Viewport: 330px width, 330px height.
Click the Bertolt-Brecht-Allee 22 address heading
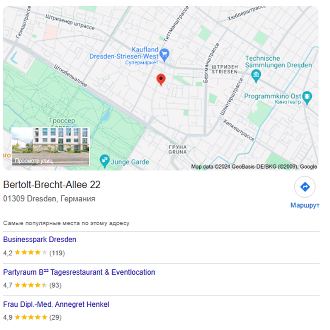52,184
